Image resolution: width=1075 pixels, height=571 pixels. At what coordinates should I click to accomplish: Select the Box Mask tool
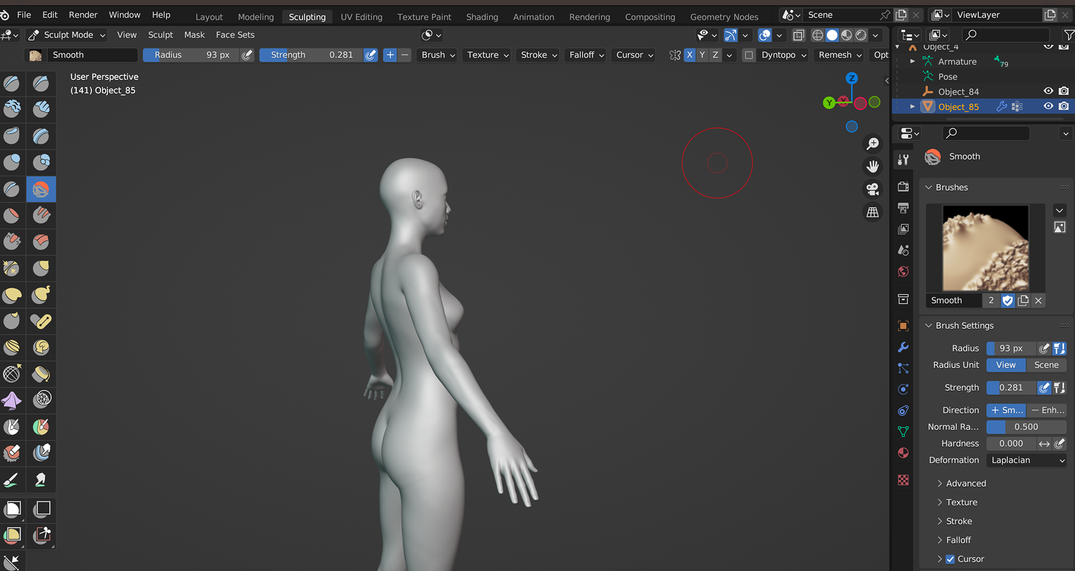(x=12, y=509)
